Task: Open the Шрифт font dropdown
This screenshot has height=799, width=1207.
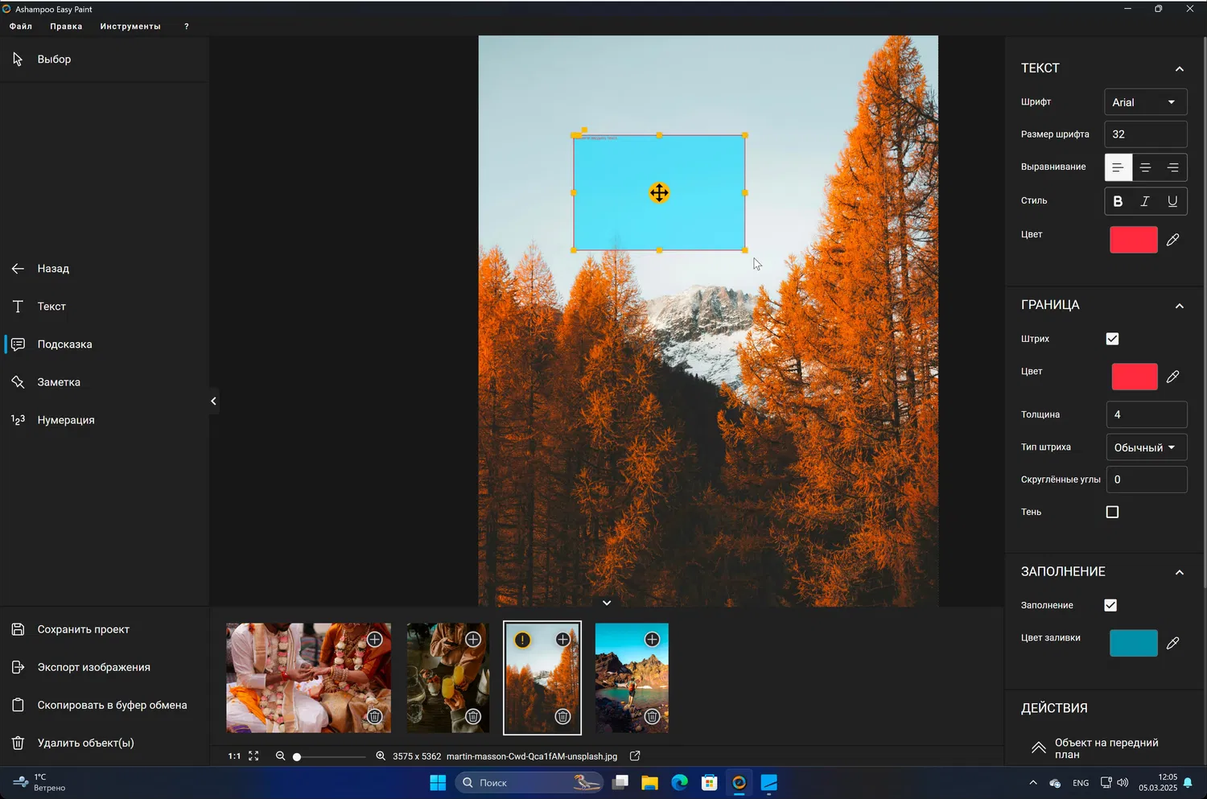Action: [x=1146, y=102]
